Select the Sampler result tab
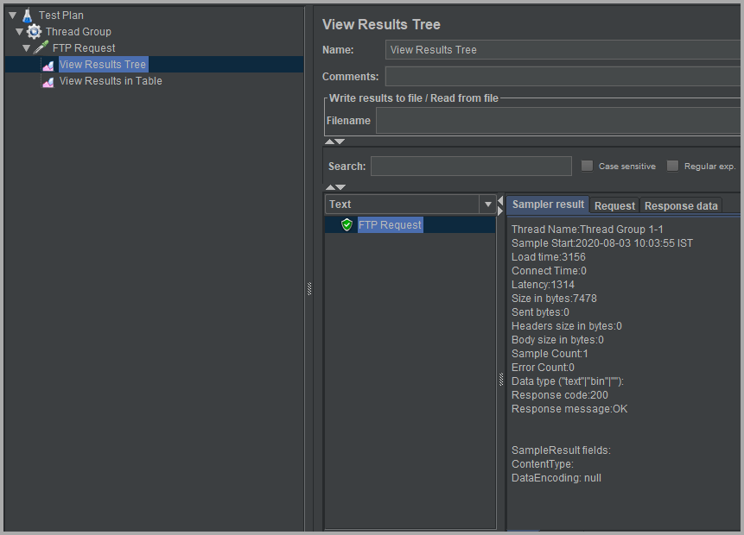Image resolution: width=744 pixels, height=535 pixels. tap(548, 205)
